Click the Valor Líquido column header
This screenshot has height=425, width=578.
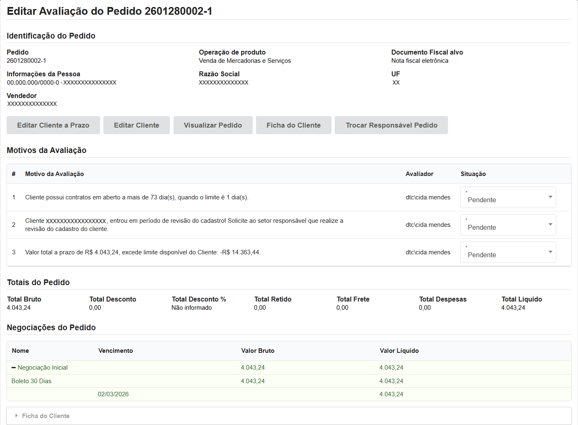[x=399, y=351]
